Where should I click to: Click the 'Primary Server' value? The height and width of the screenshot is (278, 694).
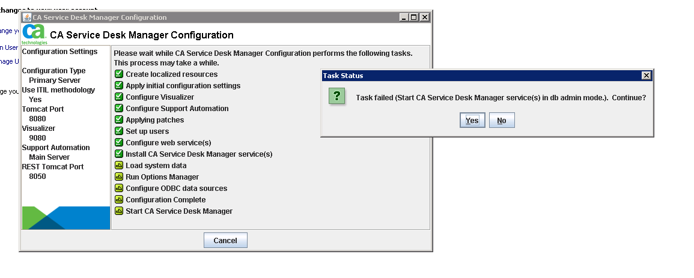55,80
